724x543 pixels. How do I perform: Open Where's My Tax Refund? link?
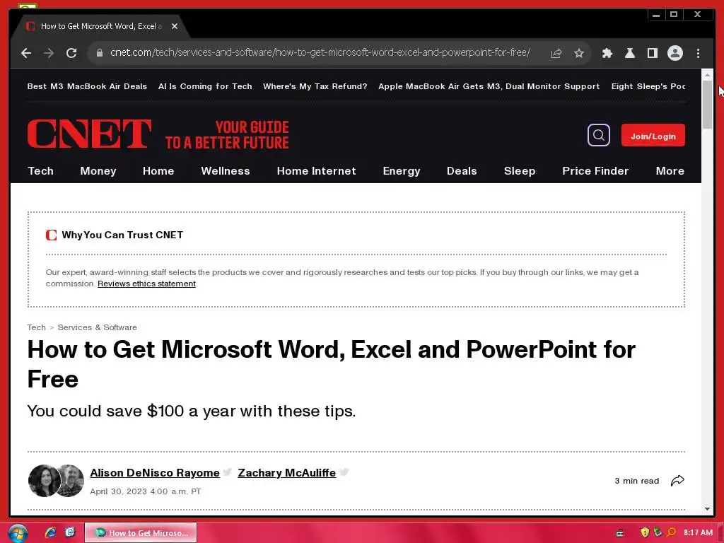315,86
